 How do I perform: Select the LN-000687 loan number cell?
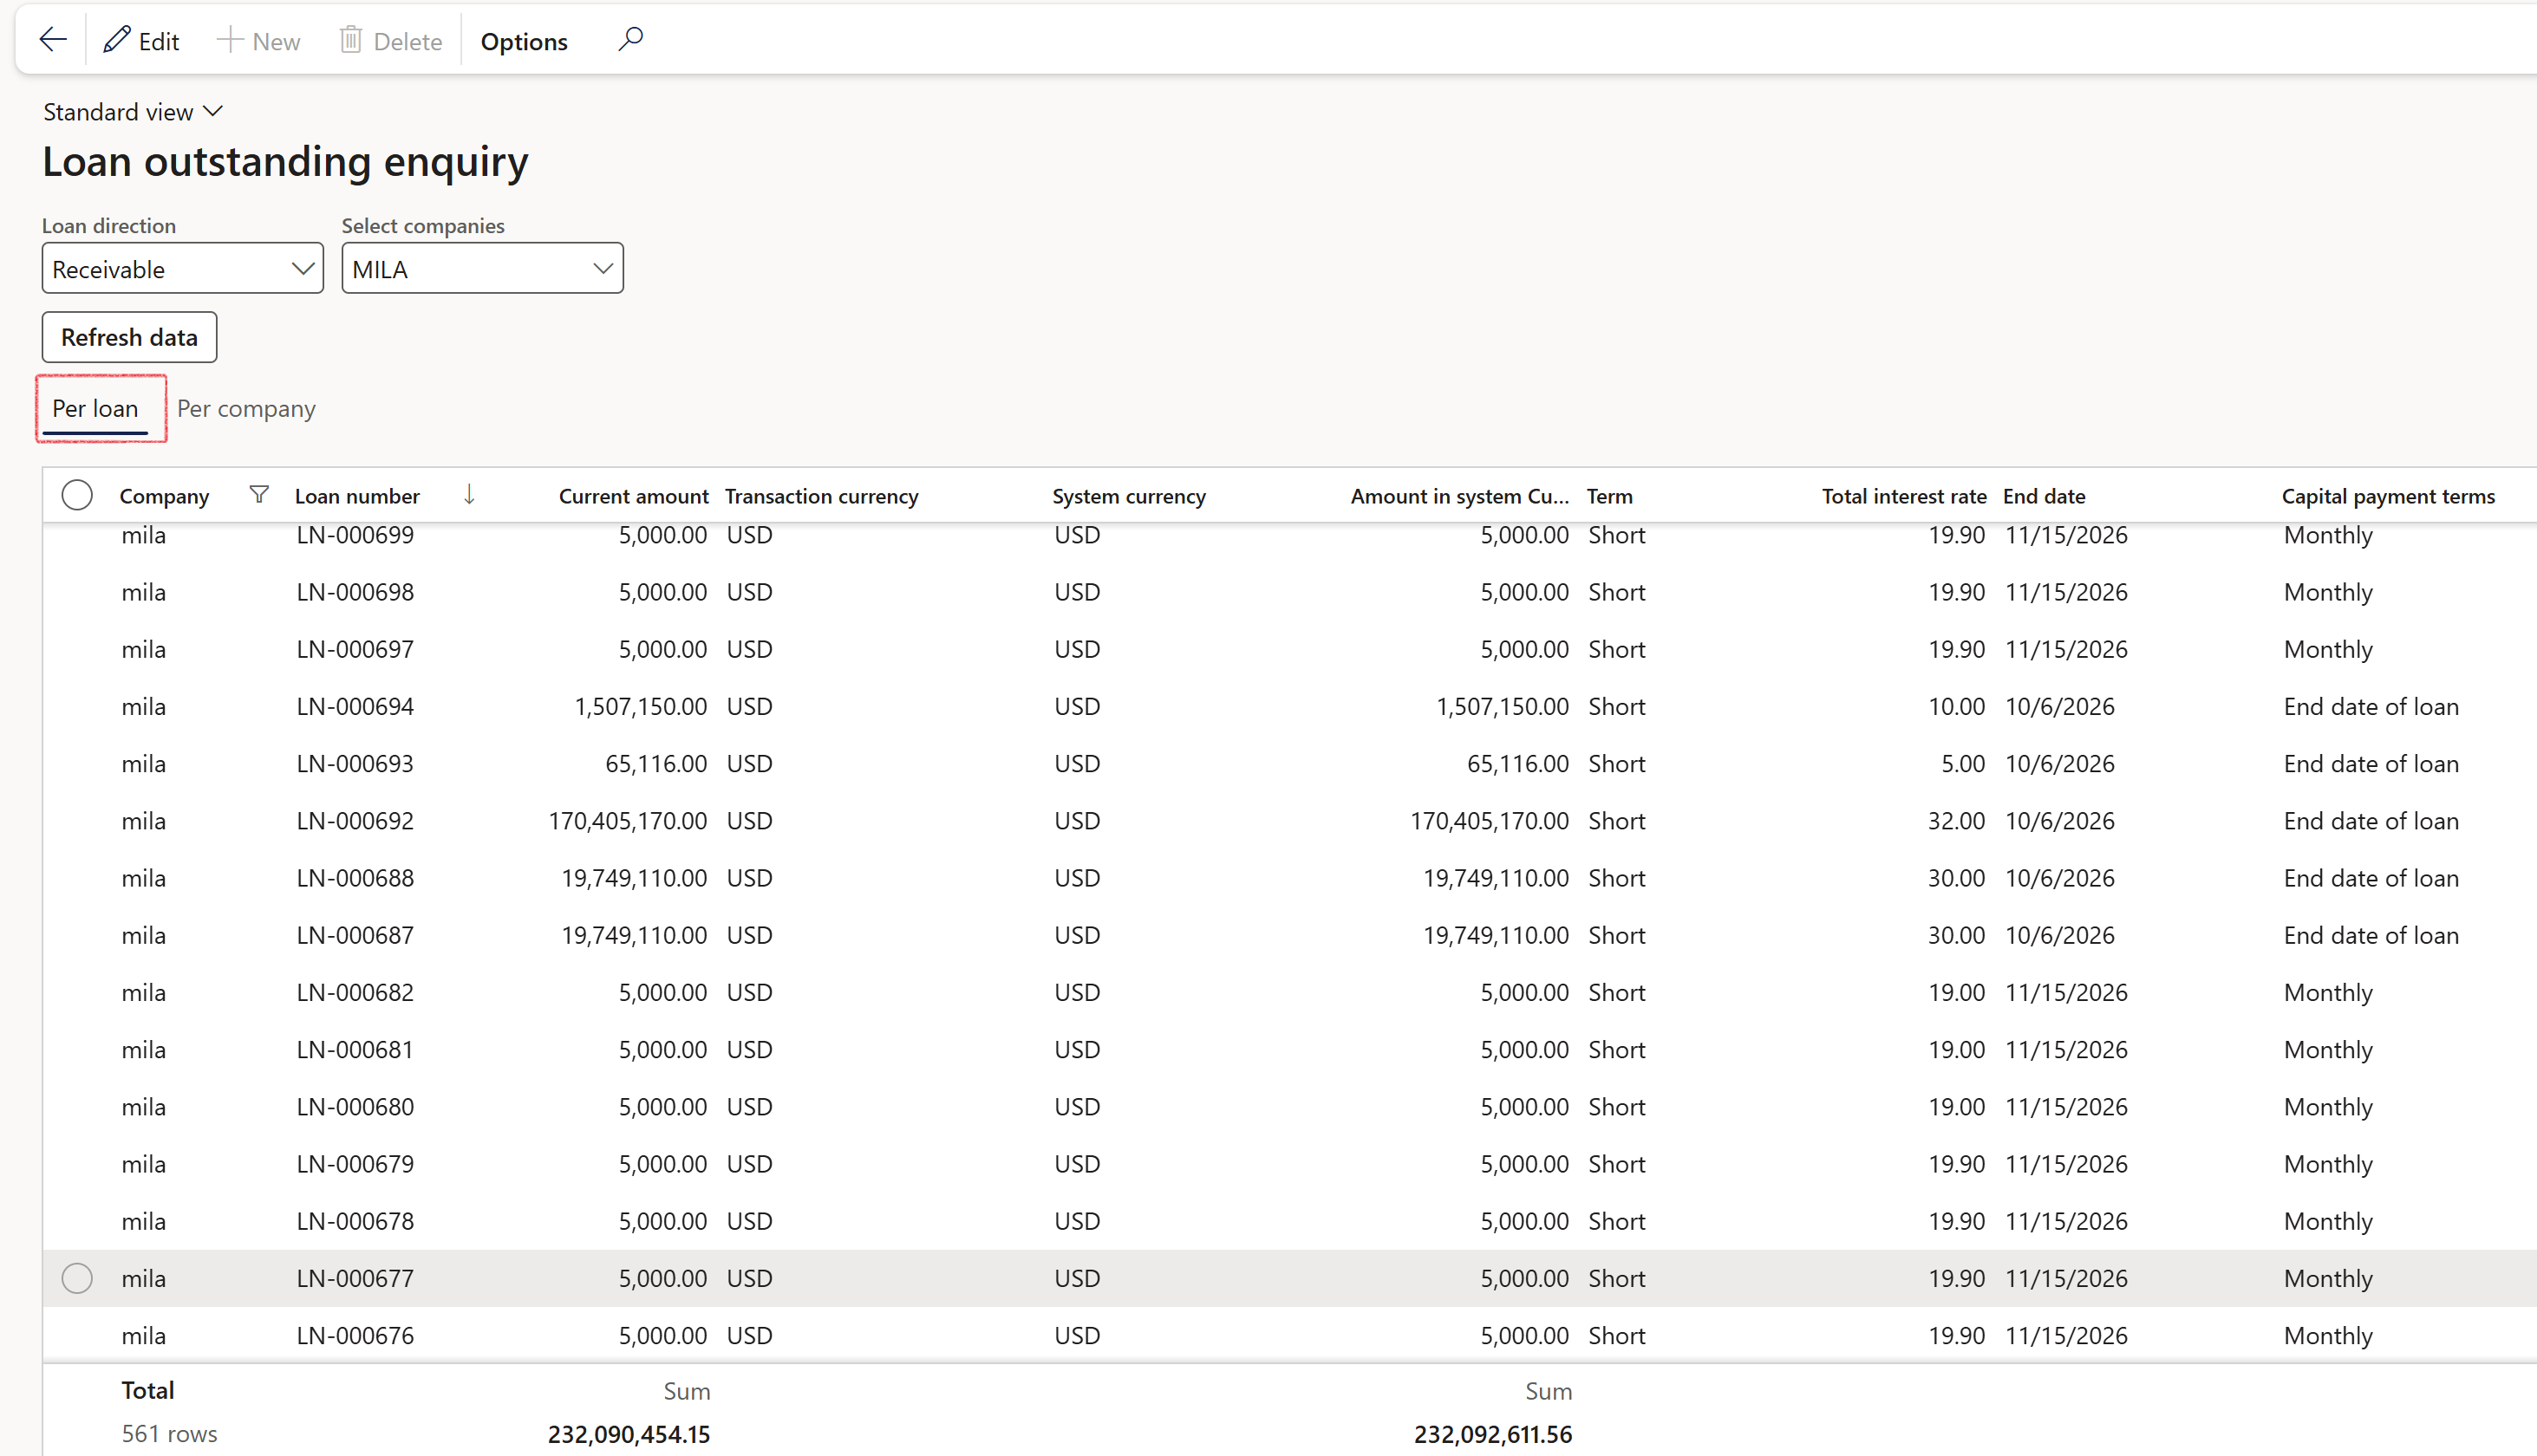click(355, 935)
